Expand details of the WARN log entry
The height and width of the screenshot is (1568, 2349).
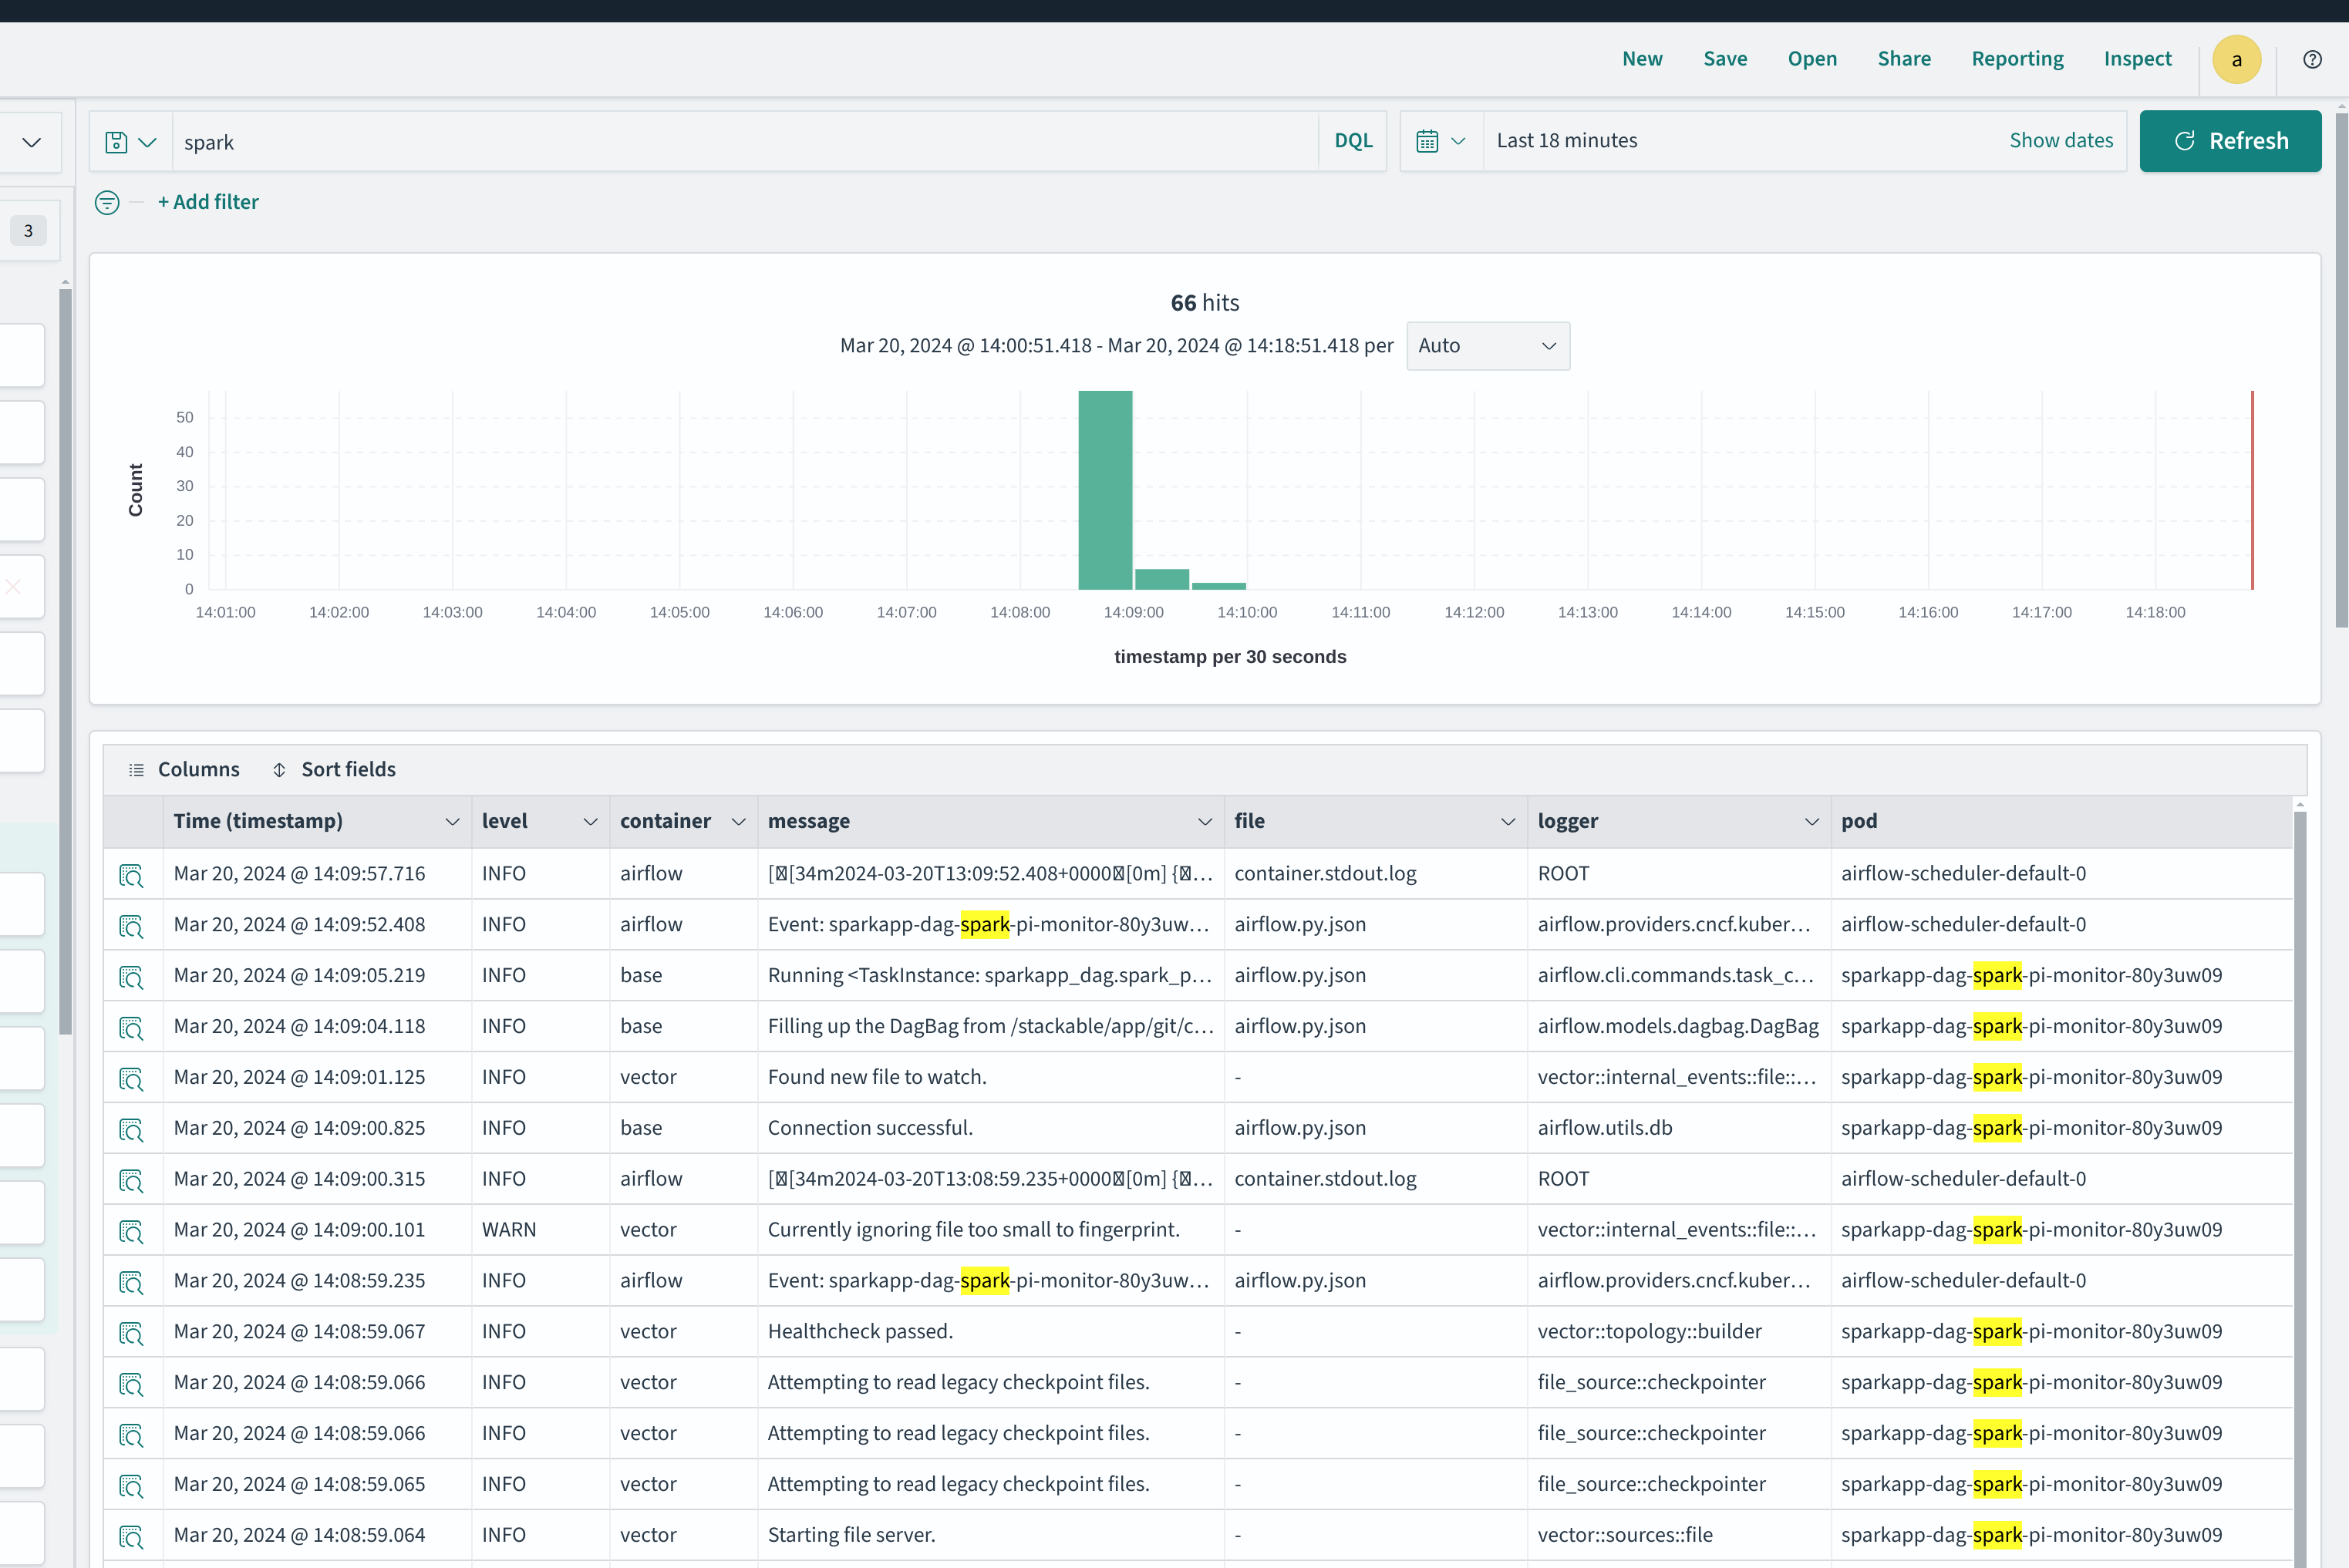[133, 1230]
